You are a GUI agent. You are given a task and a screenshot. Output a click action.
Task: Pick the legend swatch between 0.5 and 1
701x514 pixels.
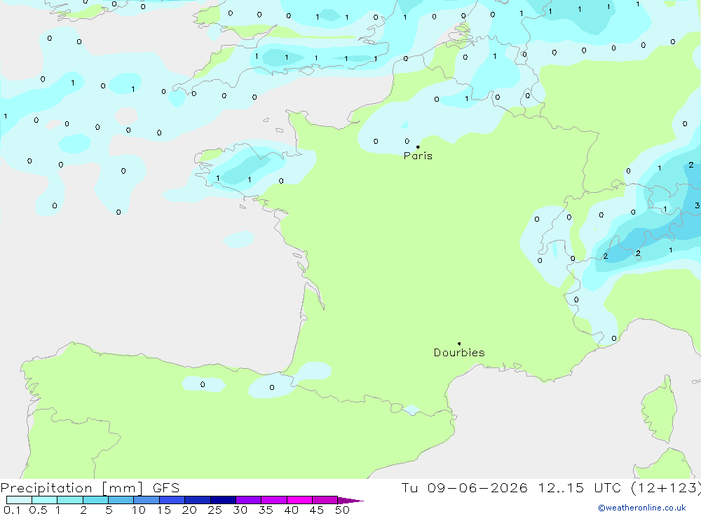[45, 500]
